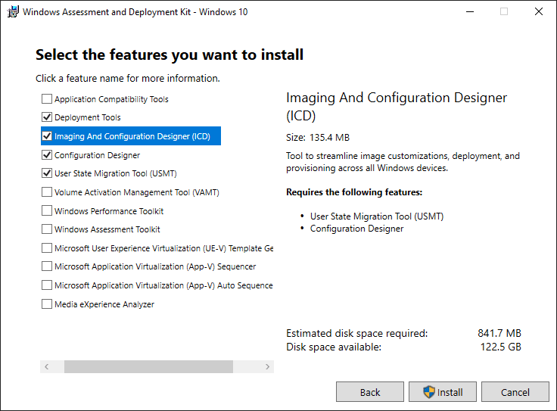This screenshot has width=557, height=411.
Task: Click the UE-V Template feature name
Action: pyautogui.click(x=163, y=248)
